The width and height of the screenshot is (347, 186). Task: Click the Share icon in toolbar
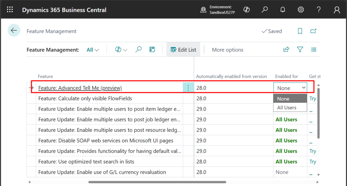click(x=286, y=50)
